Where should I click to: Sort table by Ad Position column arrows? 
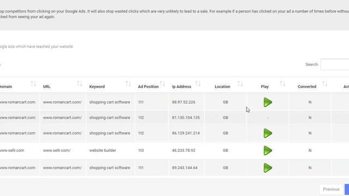pos(163,84)
